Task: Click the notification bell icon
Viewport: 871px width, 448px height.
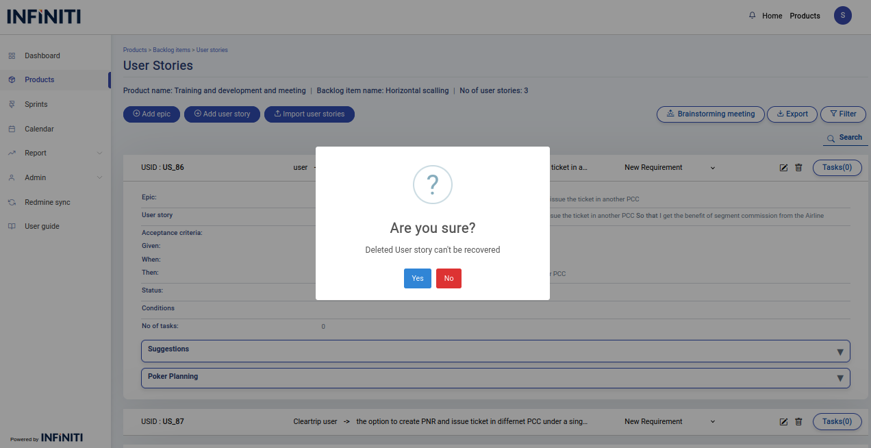Action: (753, 16)
